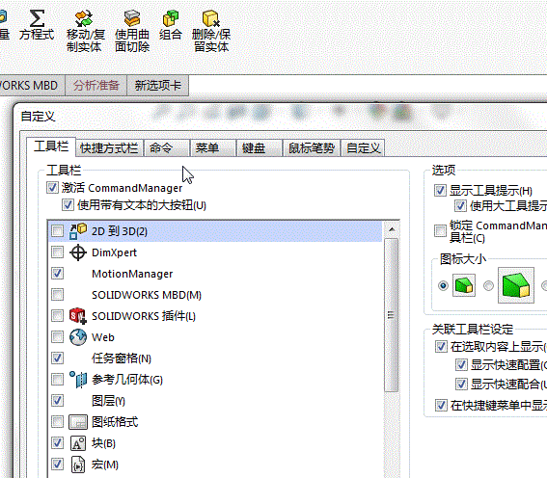Viewport: 547px width, 478px height.
Task: Click the 组合 combine tool icon
Action: point(171,18)
